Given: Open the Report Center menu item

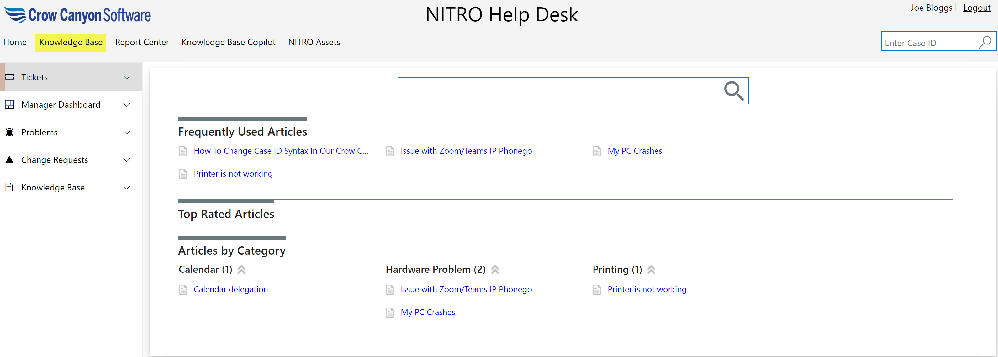Looking at the screenshot, I should tap(142, 42).
